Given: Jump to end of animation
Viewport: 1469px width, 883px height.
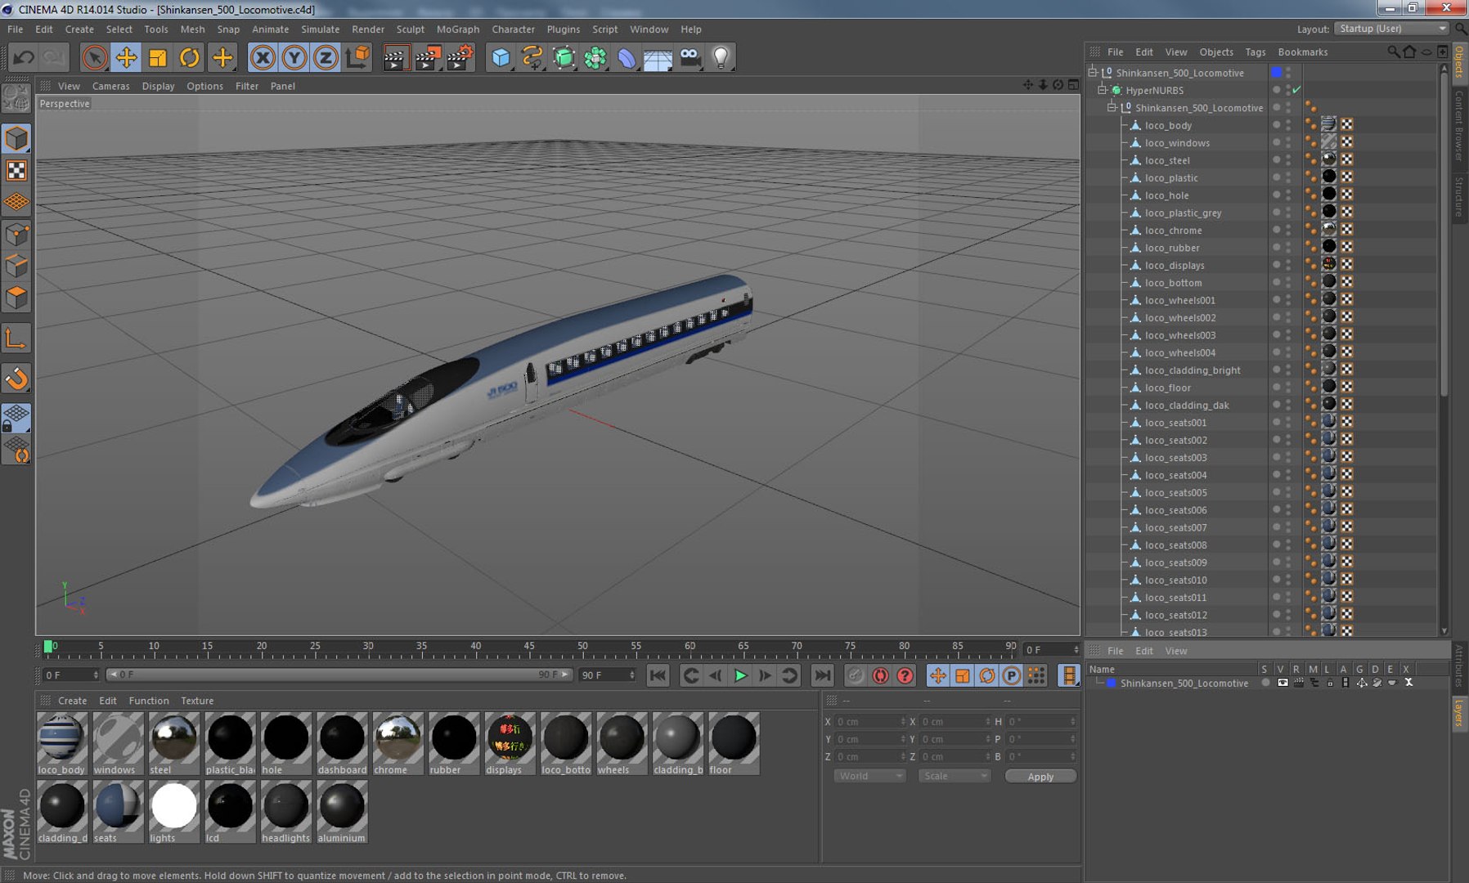Looking at the screenshot, I should 822,675.
